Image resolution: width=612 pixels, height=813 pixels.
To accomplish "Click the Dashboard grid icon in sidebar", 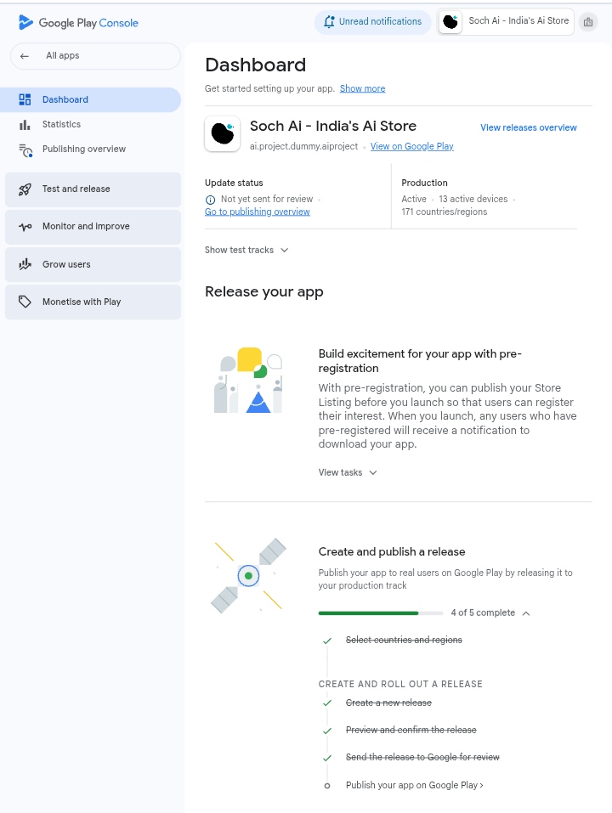I will (x=25, y=99).
